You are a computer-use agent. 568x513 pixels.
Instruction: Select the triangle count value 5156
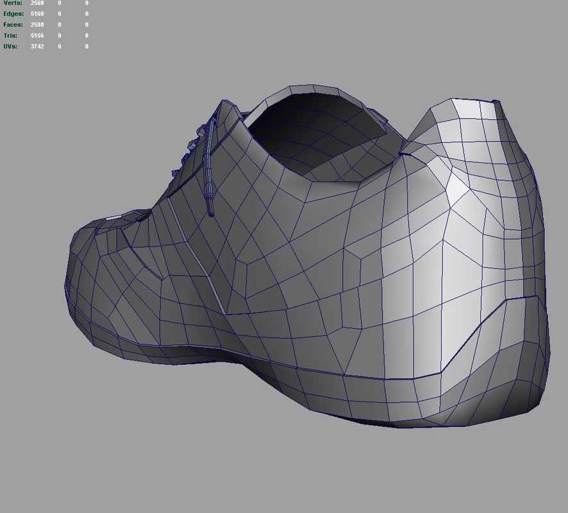click(x=37, y=35)
